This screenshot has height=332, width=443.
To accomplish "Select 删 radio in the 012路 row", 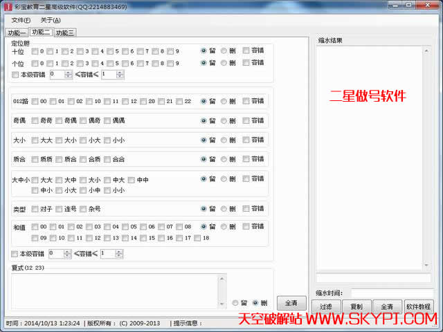I will tap(224, 101).
